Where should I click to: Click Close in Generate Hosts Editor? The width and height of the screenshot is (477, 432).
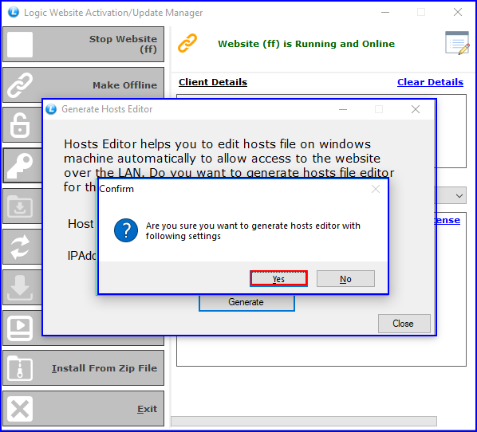404,324
